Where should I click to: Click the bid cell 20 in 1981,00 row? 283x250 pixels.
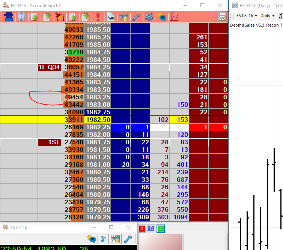point(121,165)
